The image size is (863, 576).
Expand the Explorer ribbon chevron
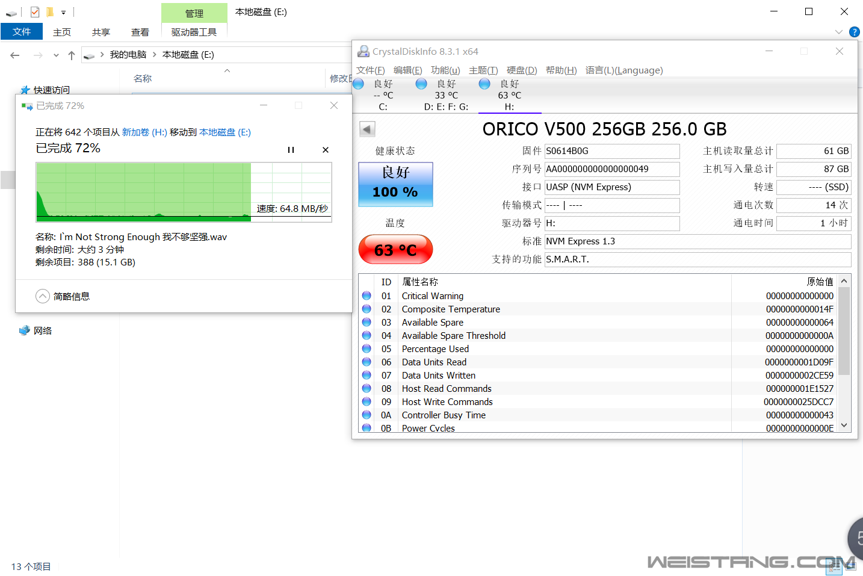pyautogui.click(x=838, y=32)
